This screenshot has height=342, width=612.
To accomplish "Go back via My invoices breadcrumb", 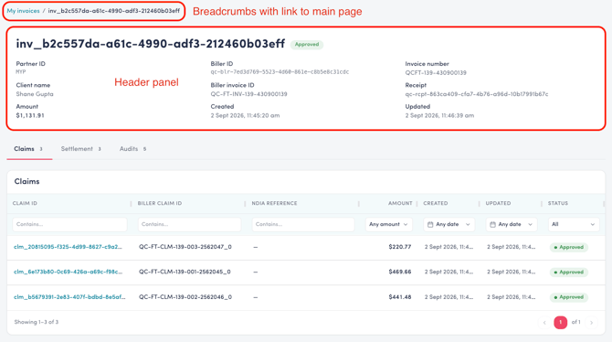I will (23, 11).
